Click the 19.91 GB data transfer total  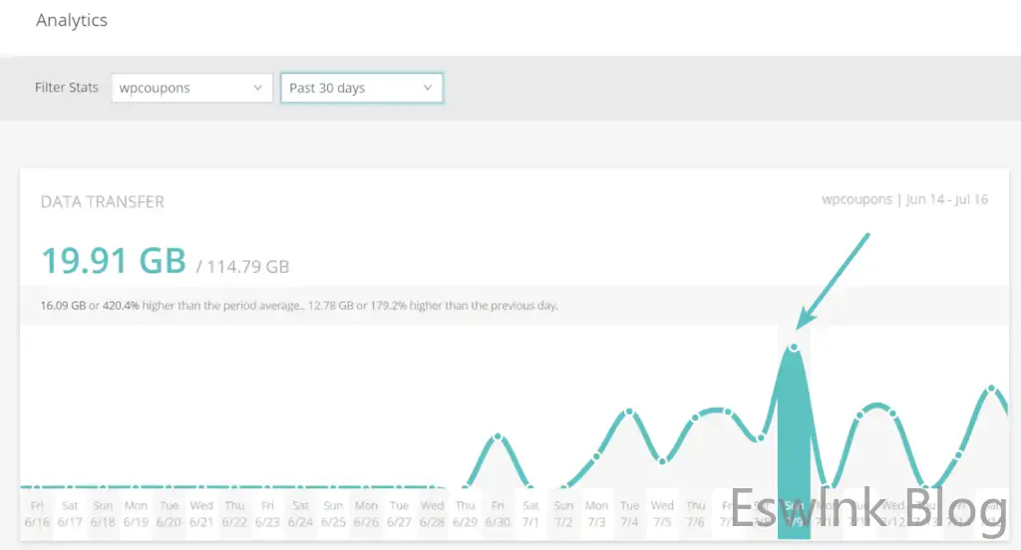[x=114, y=260]
